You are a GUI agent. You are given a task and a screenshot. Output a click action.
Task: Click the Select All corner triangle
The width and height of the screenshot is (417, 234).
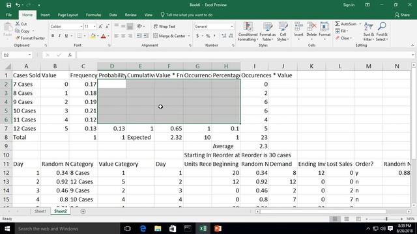tap(8, 66)
